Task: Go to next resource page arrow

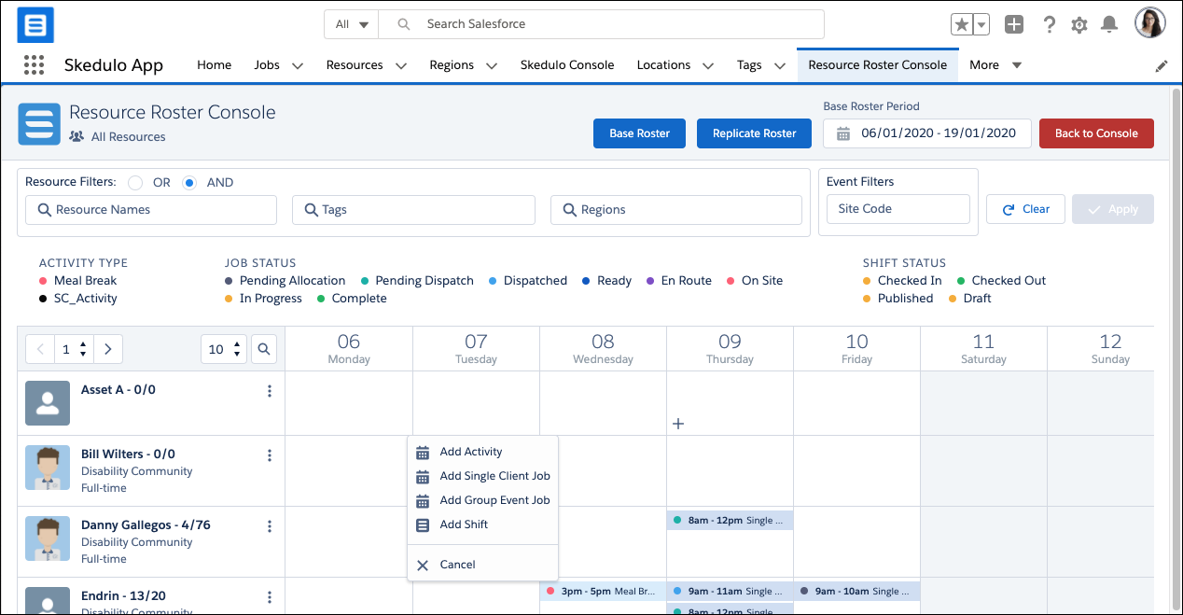Action: click(108, 349)
